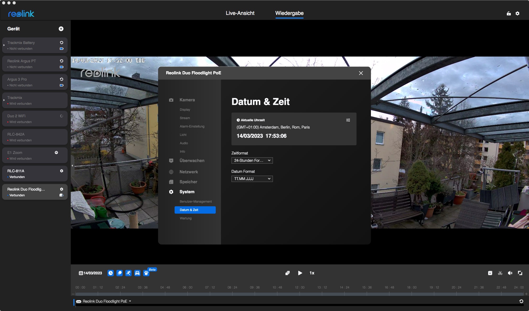Image resolution: width=529 pixels, height=311 pixels.
Task: Add a new device with plus icon
Action: [61, 29]
